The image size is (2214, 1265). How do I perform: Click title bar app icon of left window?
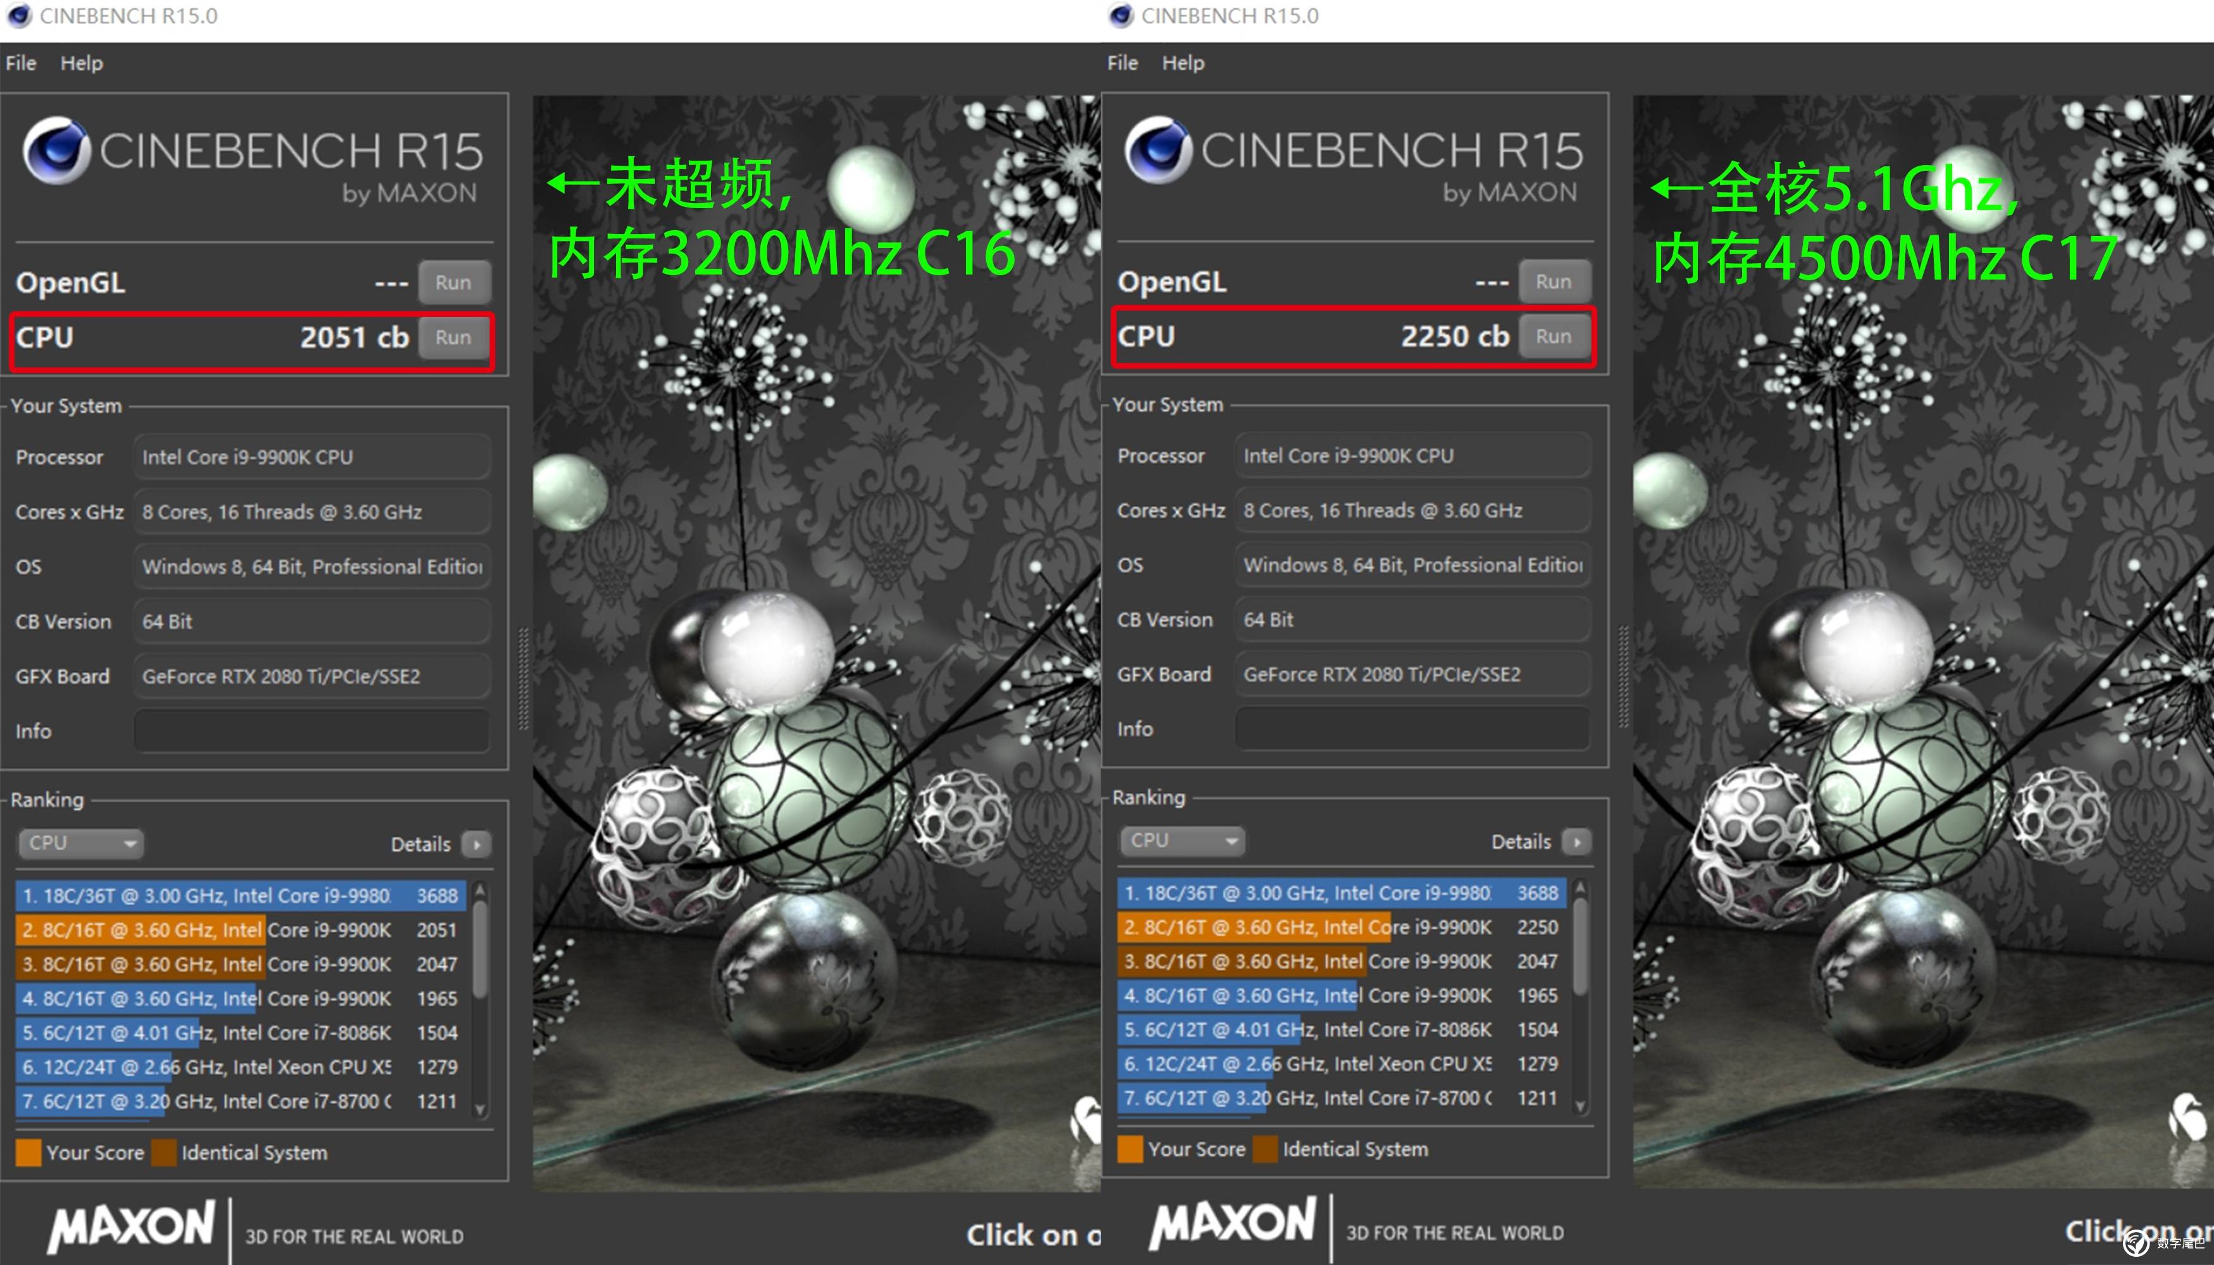(18, 16)
